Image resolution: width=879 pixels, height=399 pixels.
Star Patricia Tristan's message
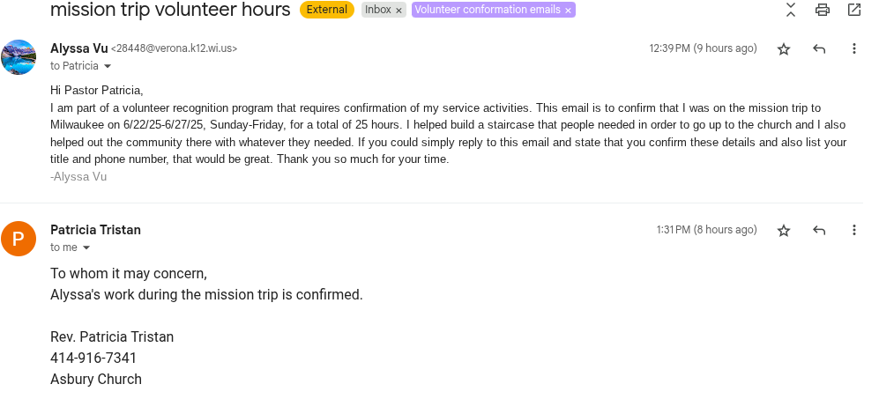(x=784, y=230)
